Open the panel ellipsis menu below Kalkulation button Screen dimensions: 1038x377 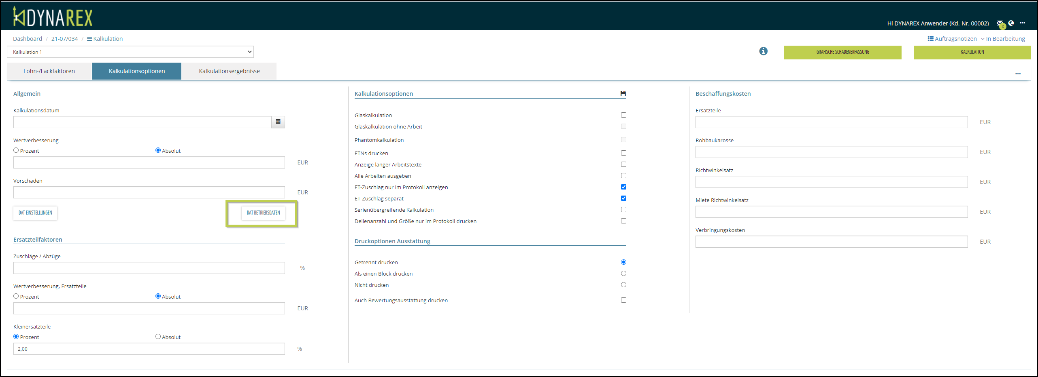[x=1018, y=74]
